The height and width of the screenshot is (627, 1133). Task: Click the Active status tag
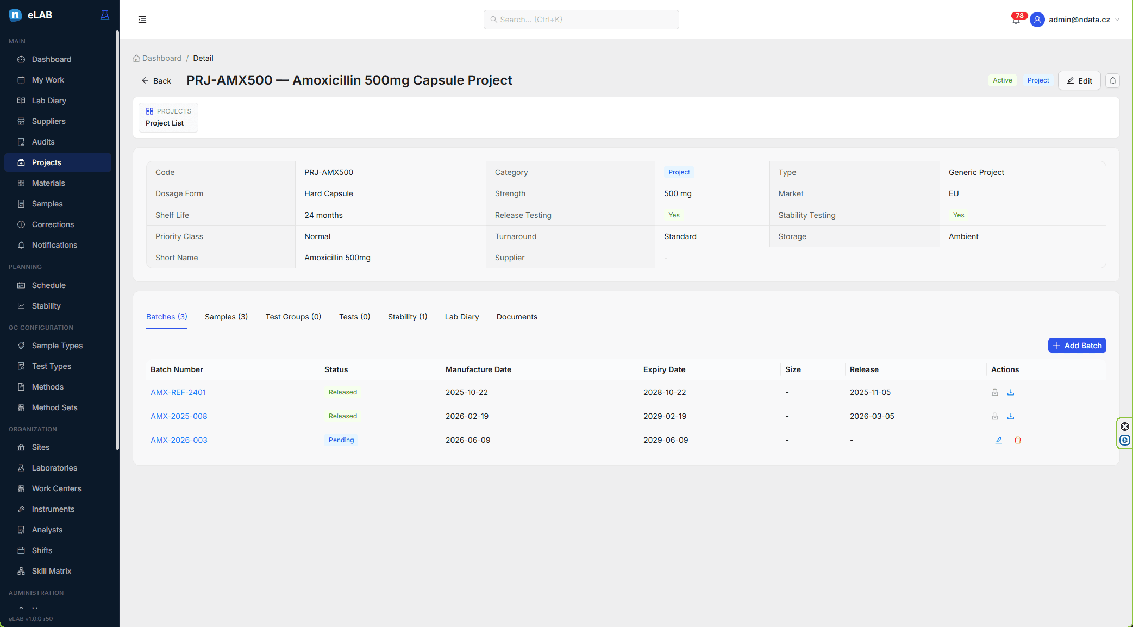(1002, 80)
